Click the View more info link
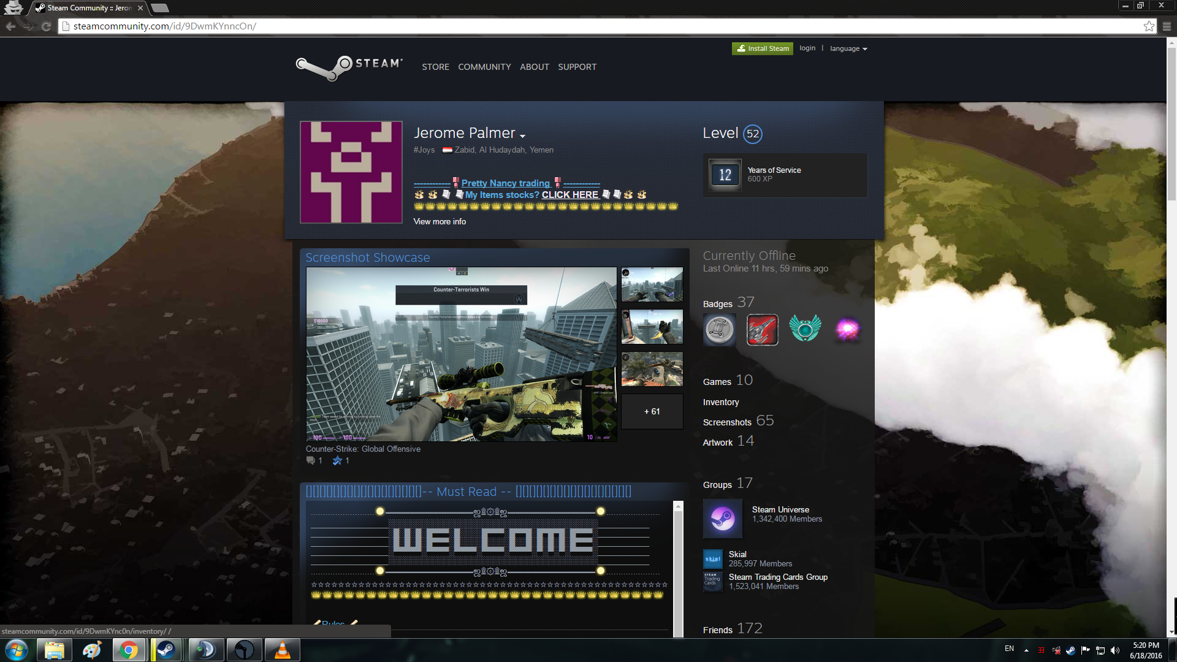The width and height of the screenshot is (1177, 662). (x=440, y=221)
